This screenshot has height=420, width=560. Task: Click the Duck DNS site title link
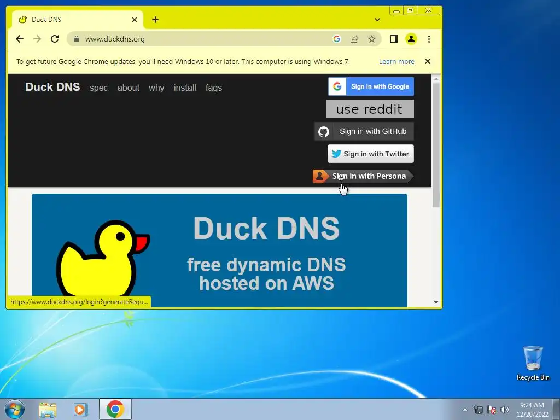click(x=52, y=87)
